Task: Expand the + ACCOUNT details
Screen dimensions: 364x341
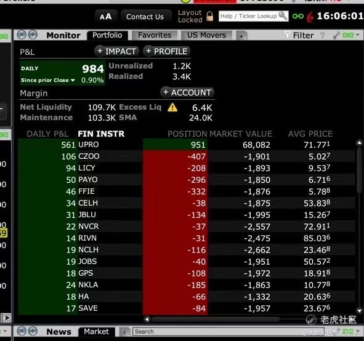Action: pos(187,92)
